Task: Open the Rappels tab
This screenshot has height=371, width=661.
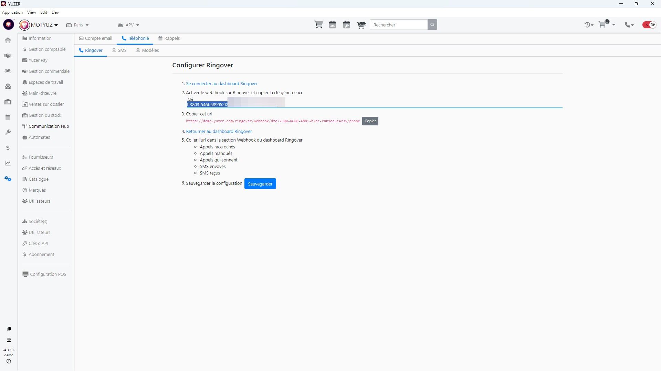Action: point(169,38)
